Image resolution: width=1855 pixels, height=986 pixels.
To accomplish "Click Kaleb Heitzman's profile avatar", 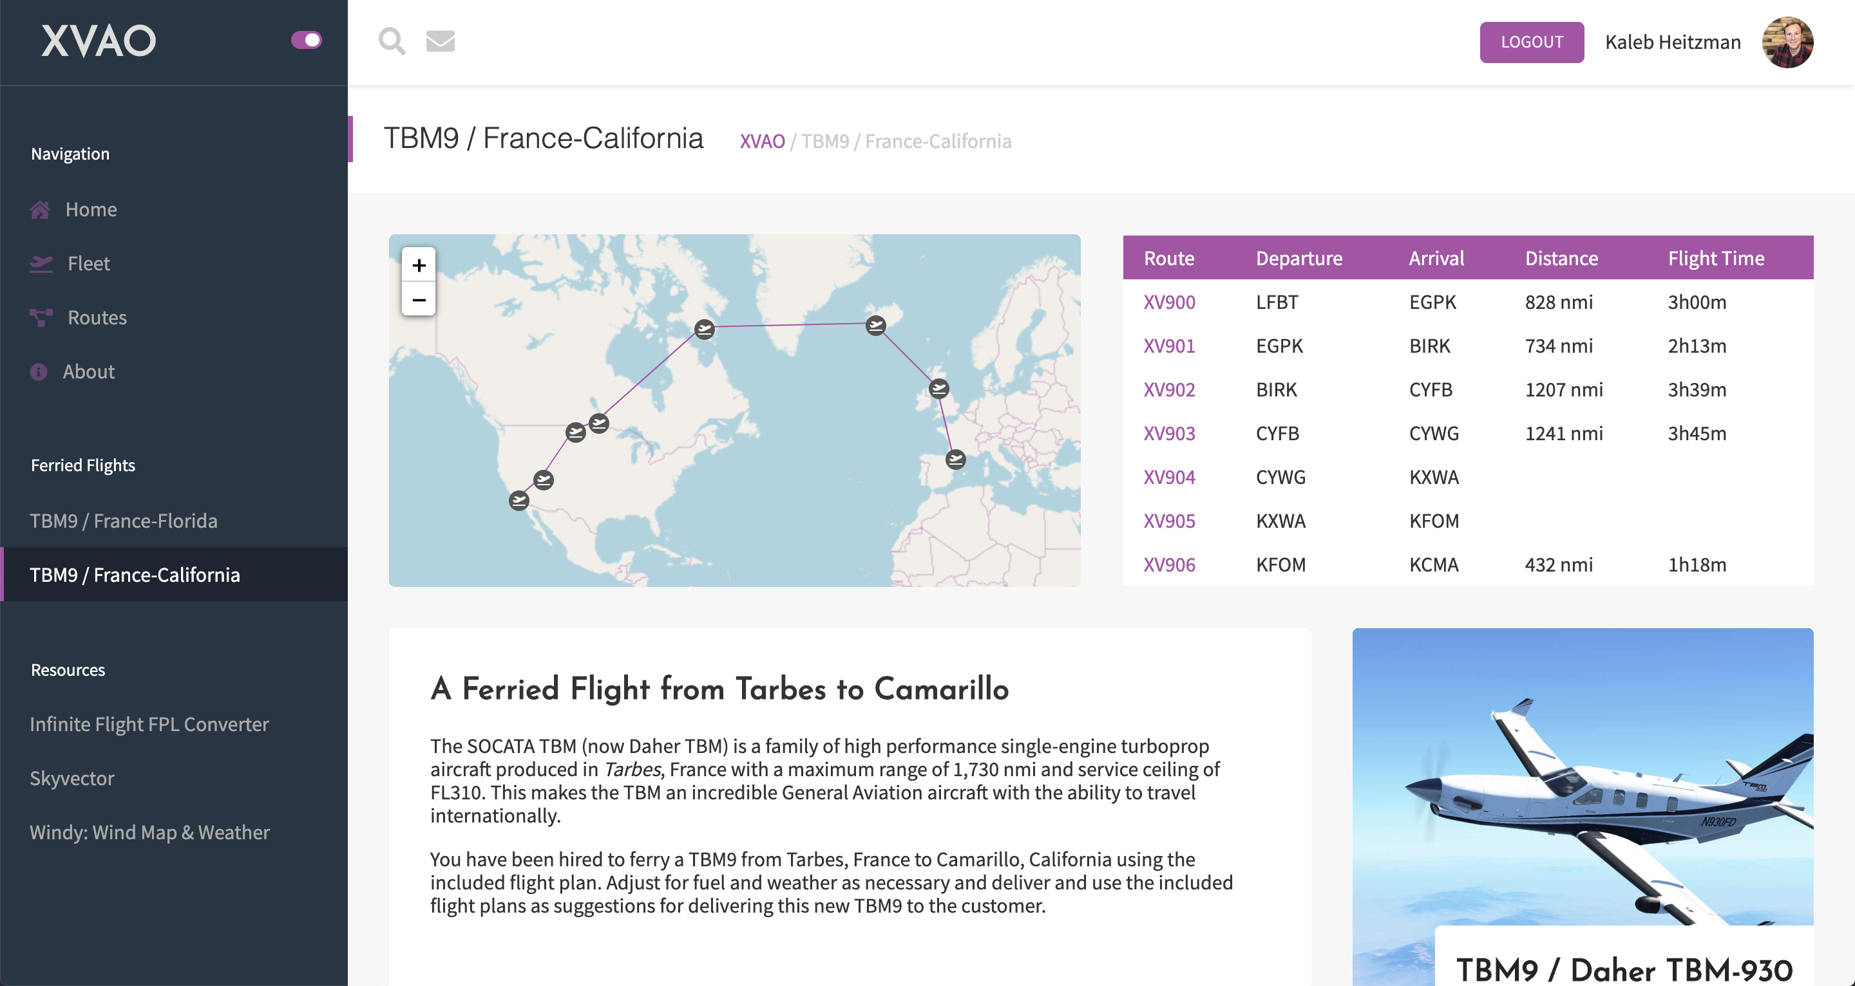I will point(1787,42).
